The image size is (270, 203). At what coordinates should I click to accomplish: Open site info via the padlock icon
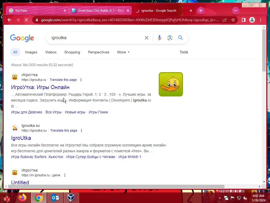37,20
